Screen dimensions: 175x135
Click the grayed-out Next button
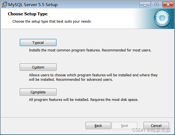pyautogui.click(x=124, y=125)
